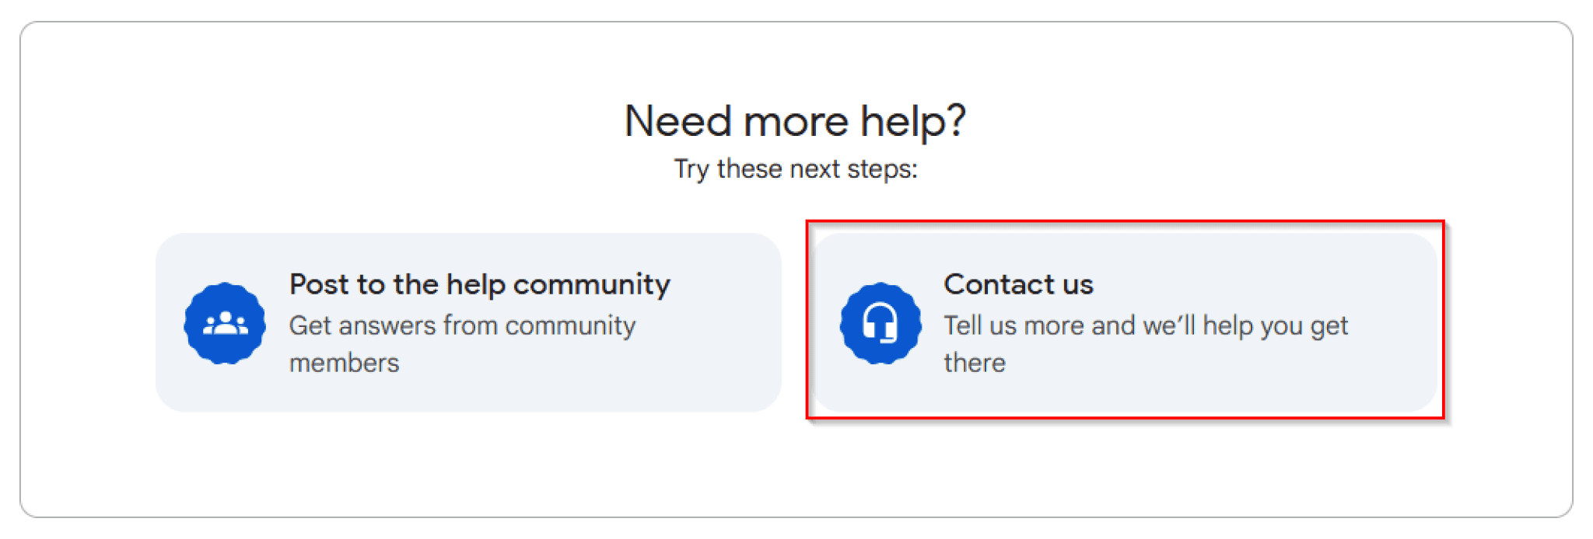Click the community people icon
The width and height of the screenshot is (1593, 539).
click(225, 323)
